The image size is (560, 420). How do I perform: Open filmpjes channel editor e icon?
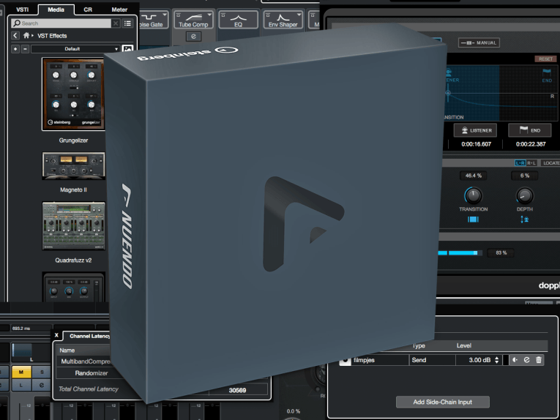(527, 360)
